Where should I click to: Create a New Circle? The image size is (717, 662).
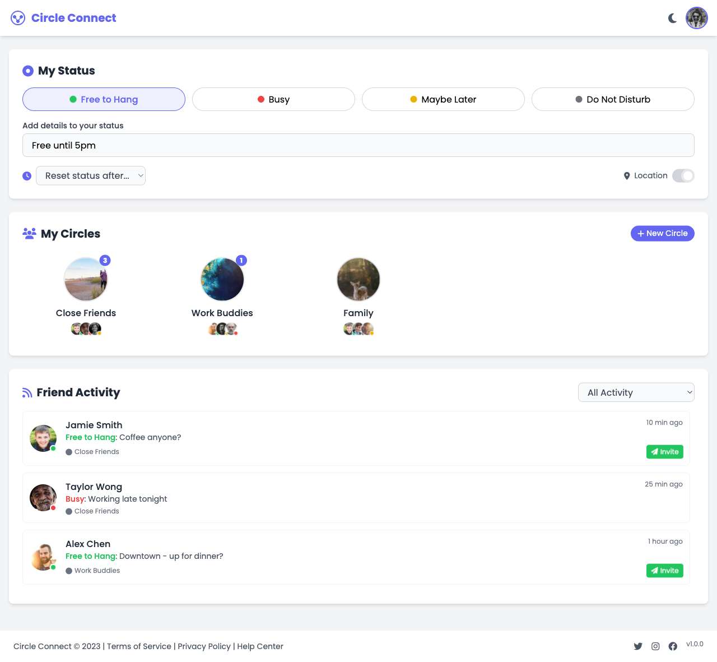[x=662, y=233]
